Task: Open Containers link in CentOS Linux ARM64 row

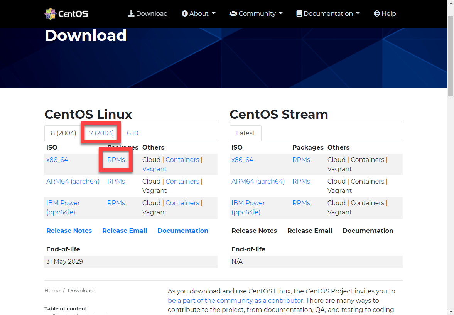Action: click(x=182, y=182)
